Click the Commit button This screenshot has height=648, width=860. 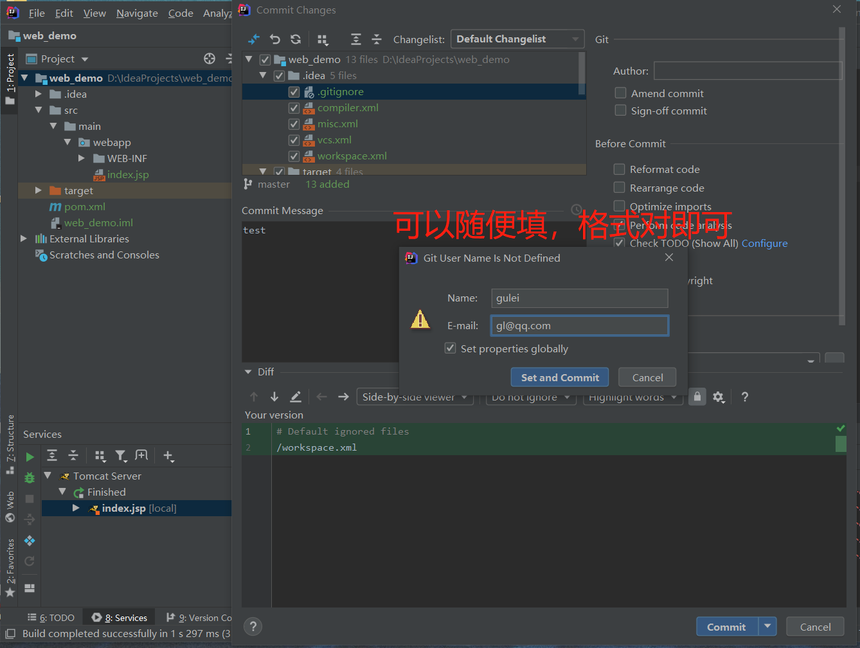727,627
